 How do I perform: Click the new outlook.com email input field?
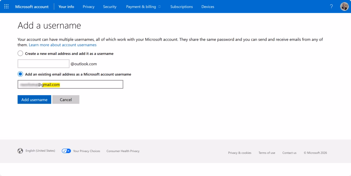(44, 64)
